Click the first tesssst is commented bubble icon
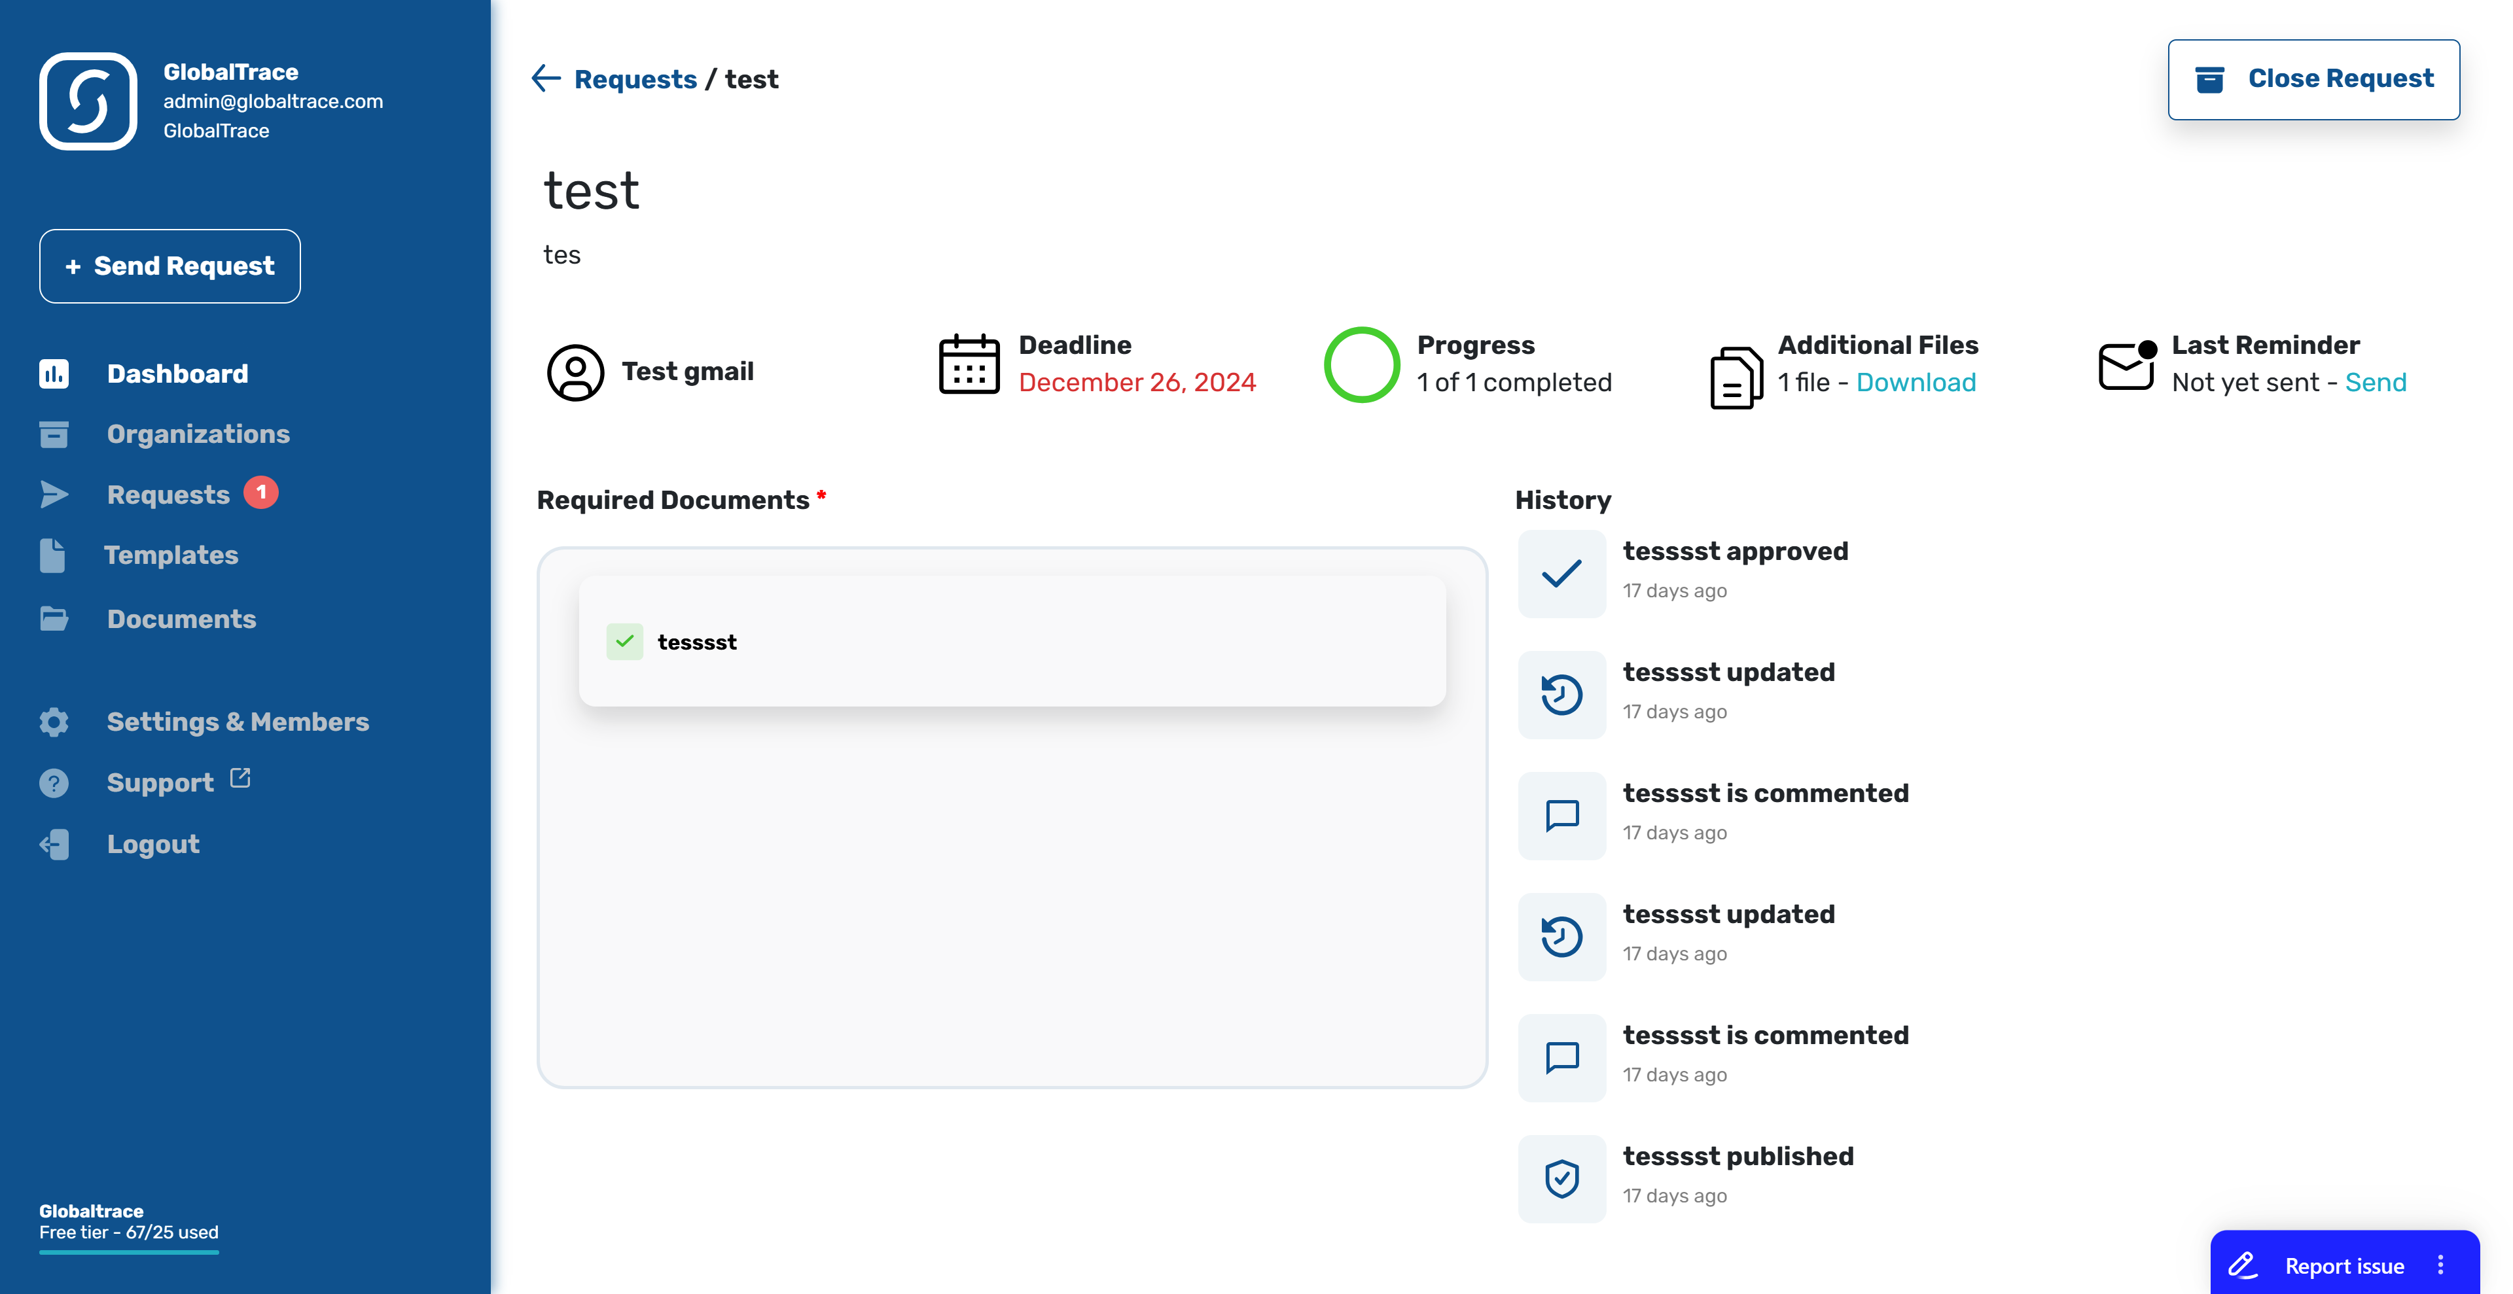This screenshot has width=2513, height=1294. (1562, 815)
